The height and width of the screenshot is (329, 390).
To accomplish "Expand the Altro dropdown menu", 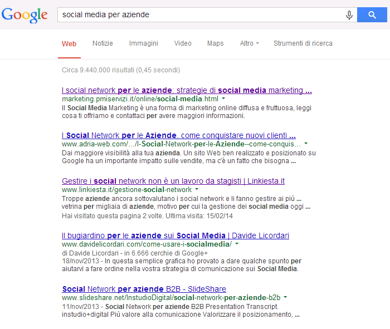I will (x=249, y=43).
